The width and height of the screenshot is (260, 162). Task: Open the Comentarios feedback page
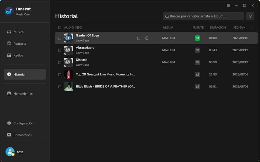pos(25,135)
